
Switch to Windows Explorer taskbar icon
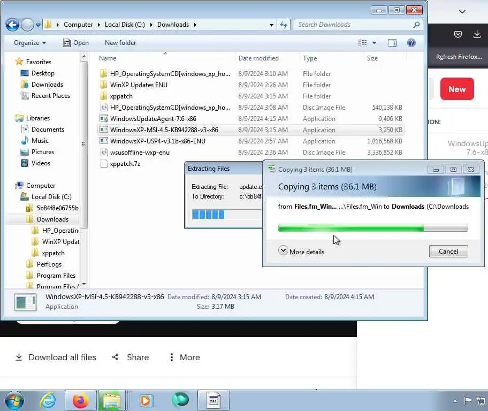(112, 400)
